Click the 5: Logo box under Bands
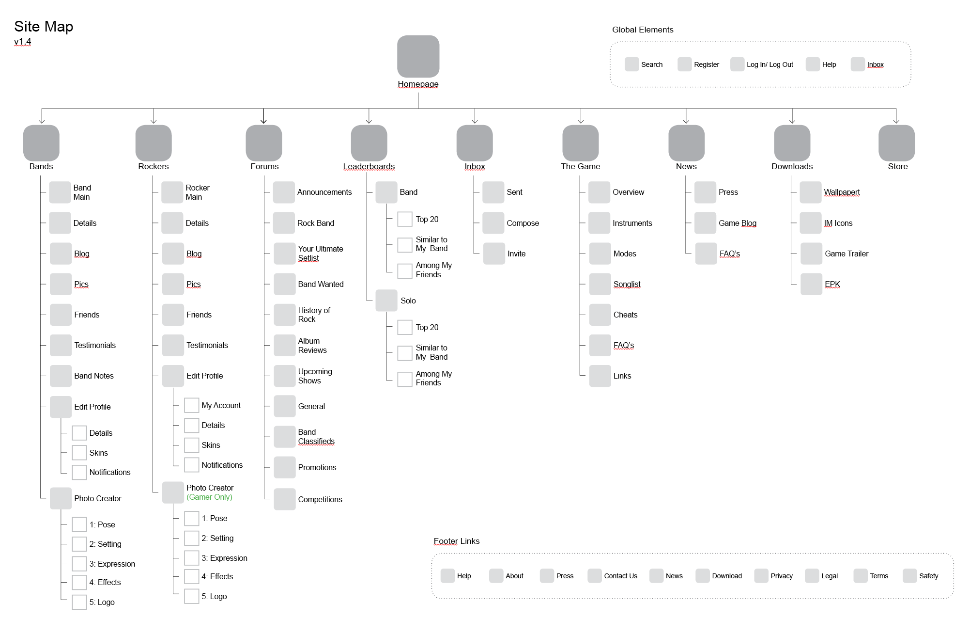 point(79,602)
